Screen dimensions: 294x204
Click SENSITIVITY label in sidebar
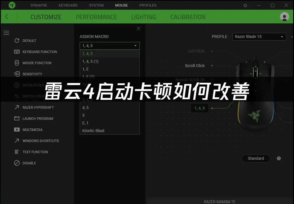pyautogui.click(x=32, y=74)
